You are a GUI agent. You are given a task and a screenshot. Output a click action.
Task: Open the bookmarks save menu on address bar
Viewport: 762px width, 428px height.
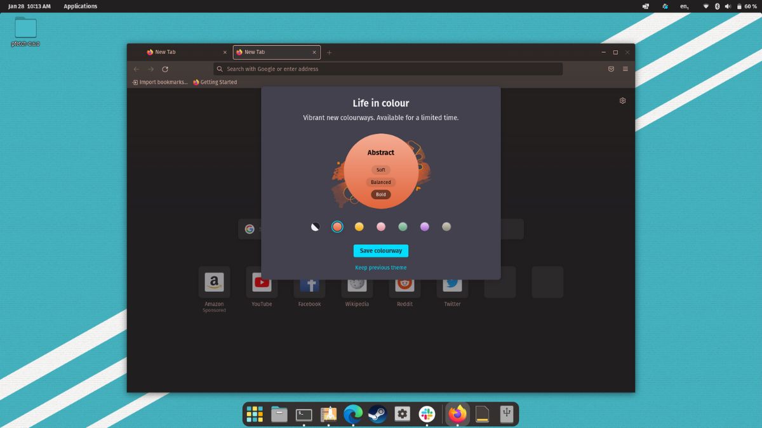pos(610,68)
